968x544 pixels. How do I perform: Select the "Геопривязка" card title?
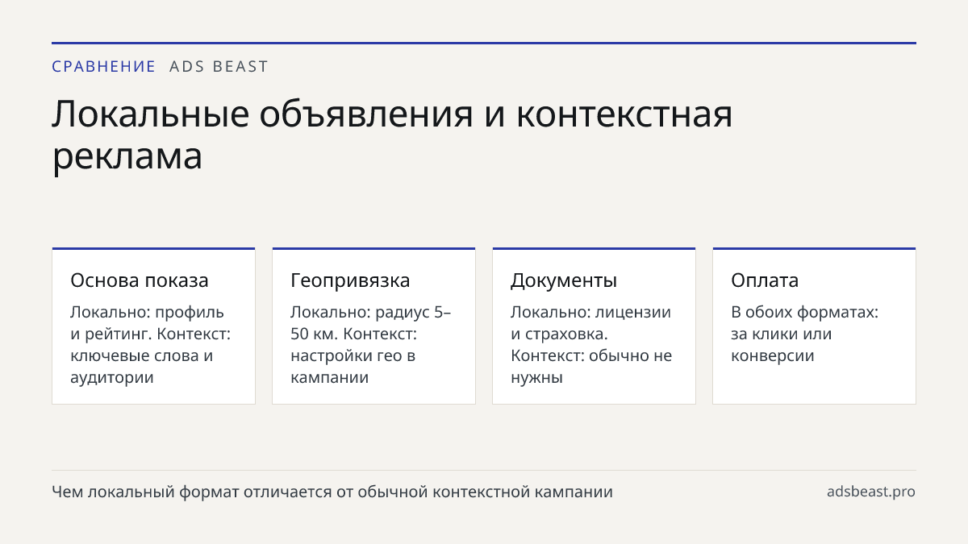point(350,280)
